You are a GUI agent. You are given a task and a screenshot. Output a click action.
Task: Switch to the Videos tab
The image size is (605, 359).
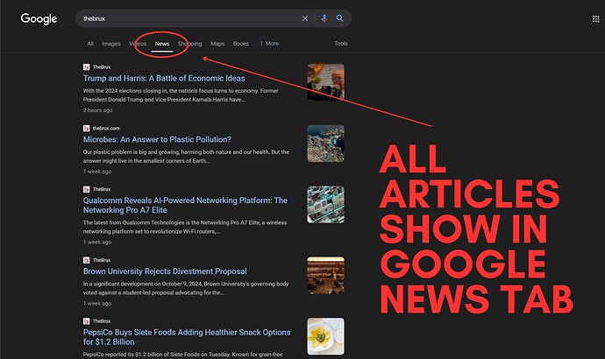click(138, 44)
